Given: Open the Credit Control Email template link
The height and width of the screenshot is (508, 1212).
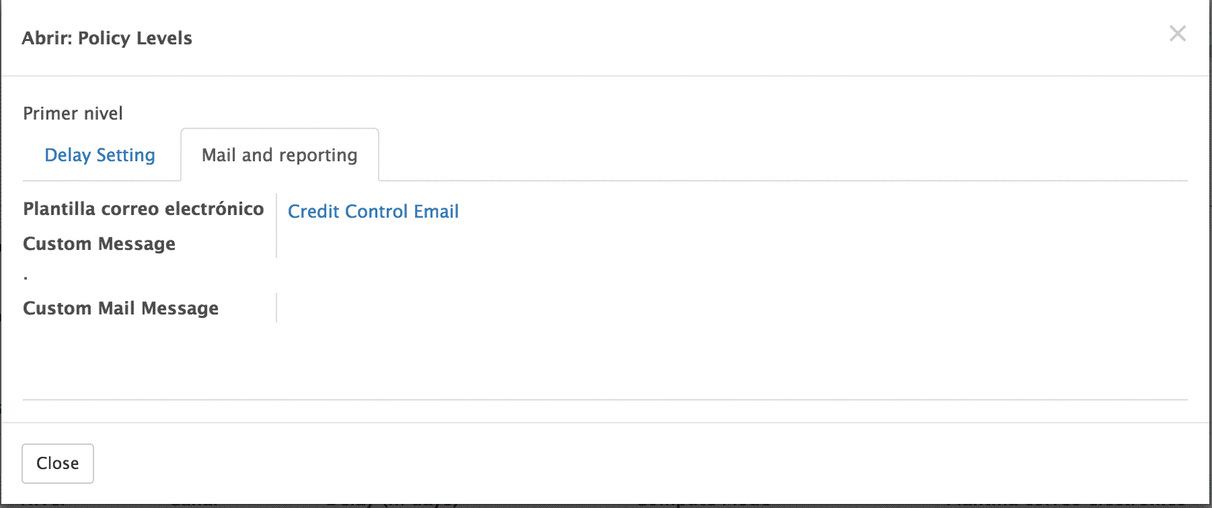Looking at the screenshot, I should click(373, 212).
